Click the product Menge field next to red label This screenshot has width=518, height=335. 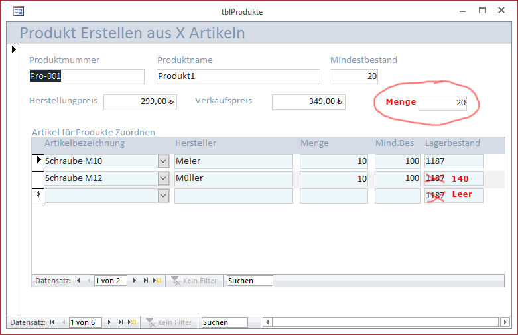pos(442,103)
